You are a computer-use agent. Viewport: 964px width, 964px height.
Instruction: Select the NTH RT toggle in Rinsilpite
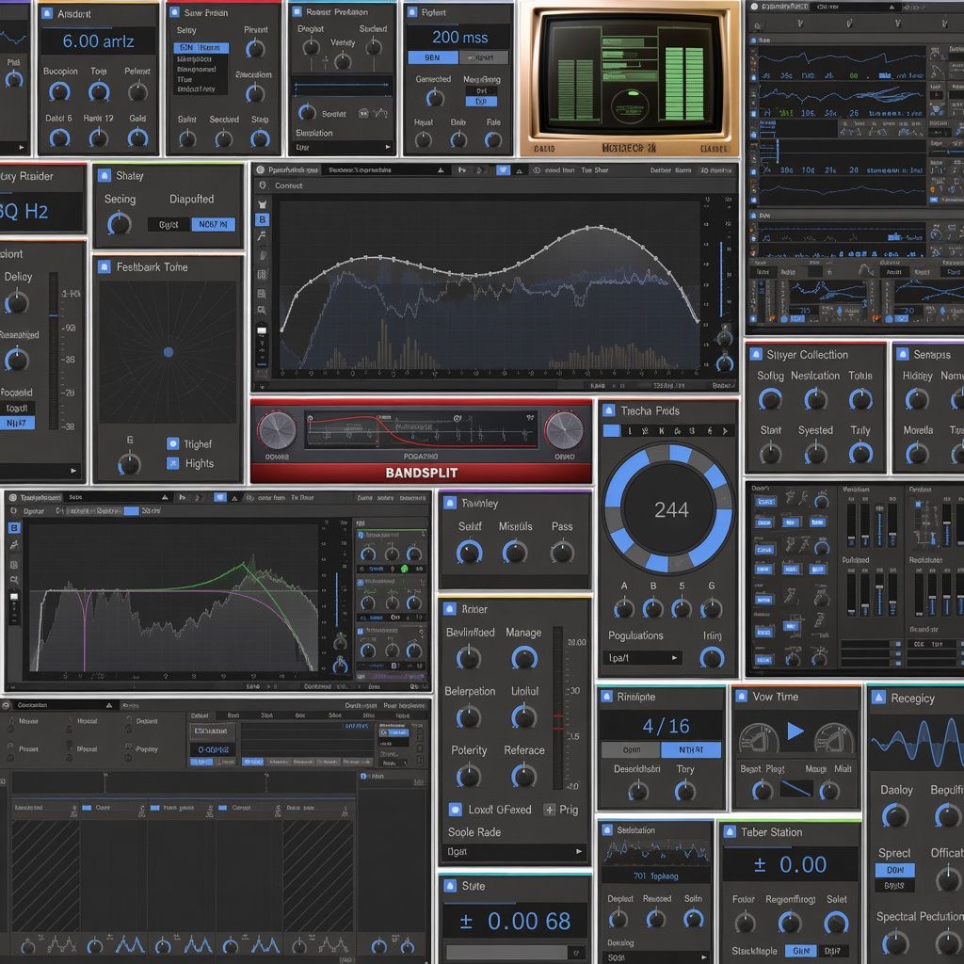point(691,749)
